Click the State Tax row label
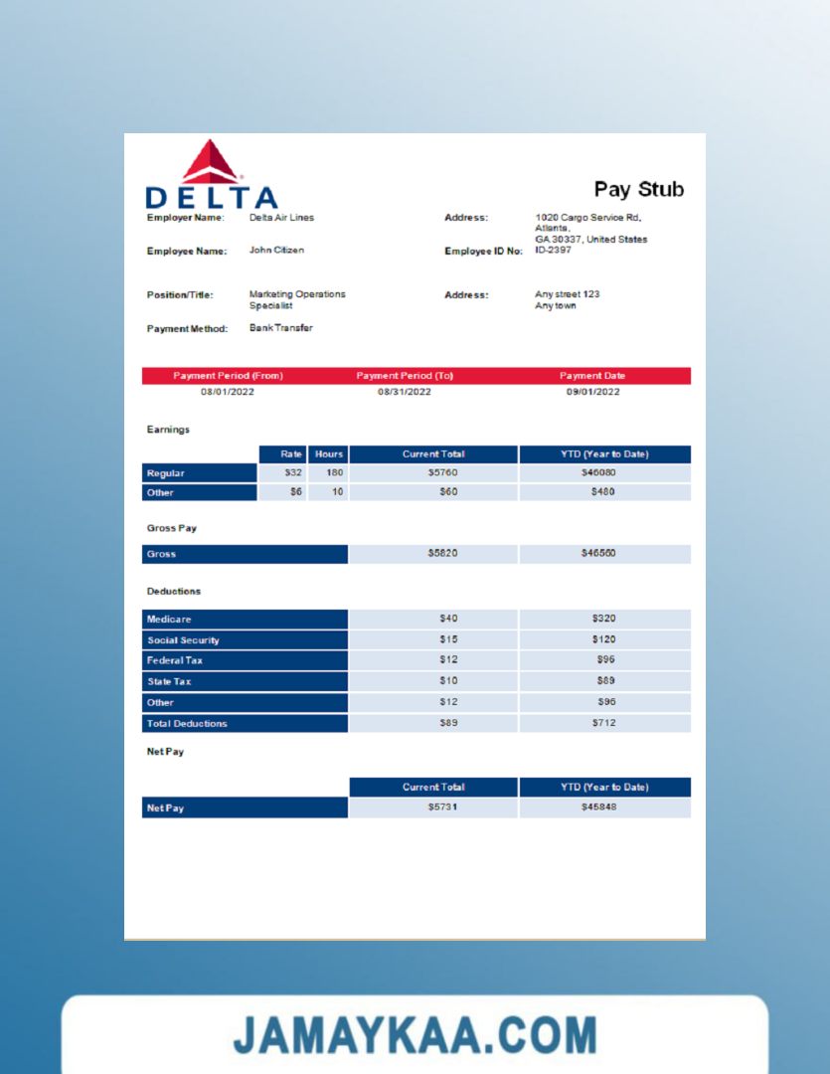The height and width of the screenshot is (1074, 830). pyautogui.click(x=169, y=682)
